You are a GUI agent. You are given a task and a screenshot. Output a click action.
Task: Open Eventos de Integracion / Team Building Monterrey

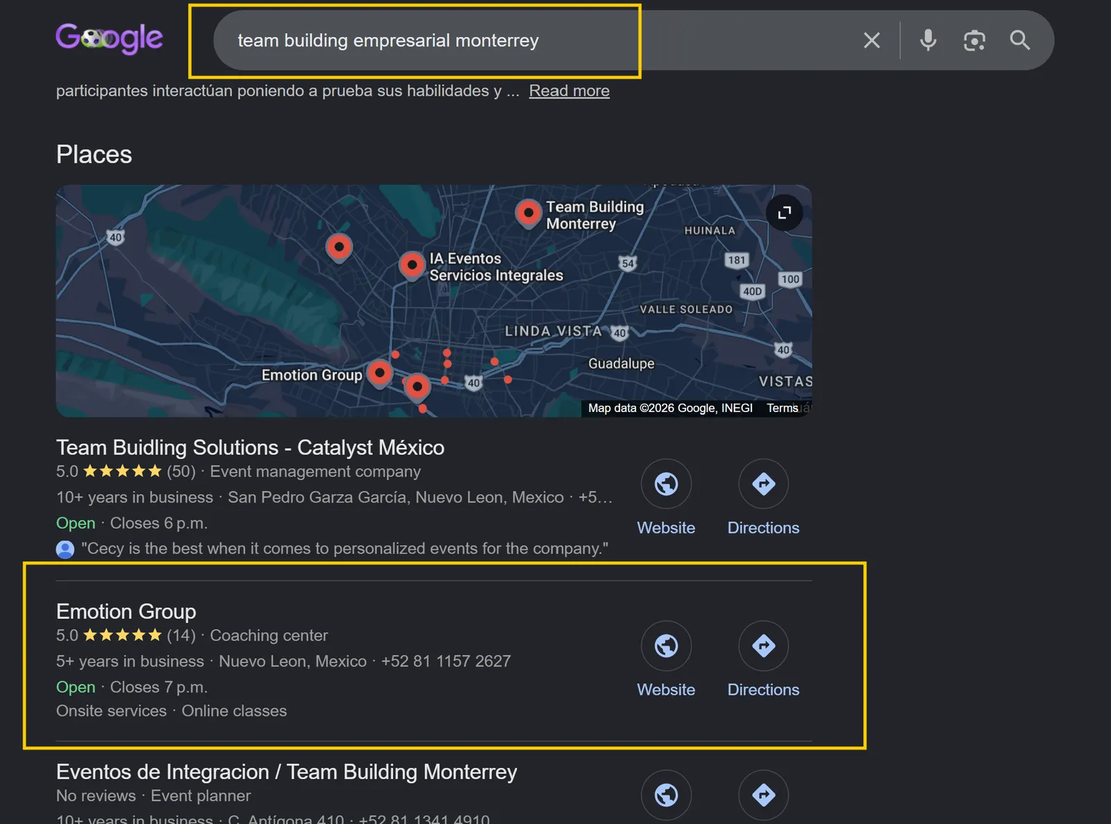pyautogui.click(x=287, y=772)
